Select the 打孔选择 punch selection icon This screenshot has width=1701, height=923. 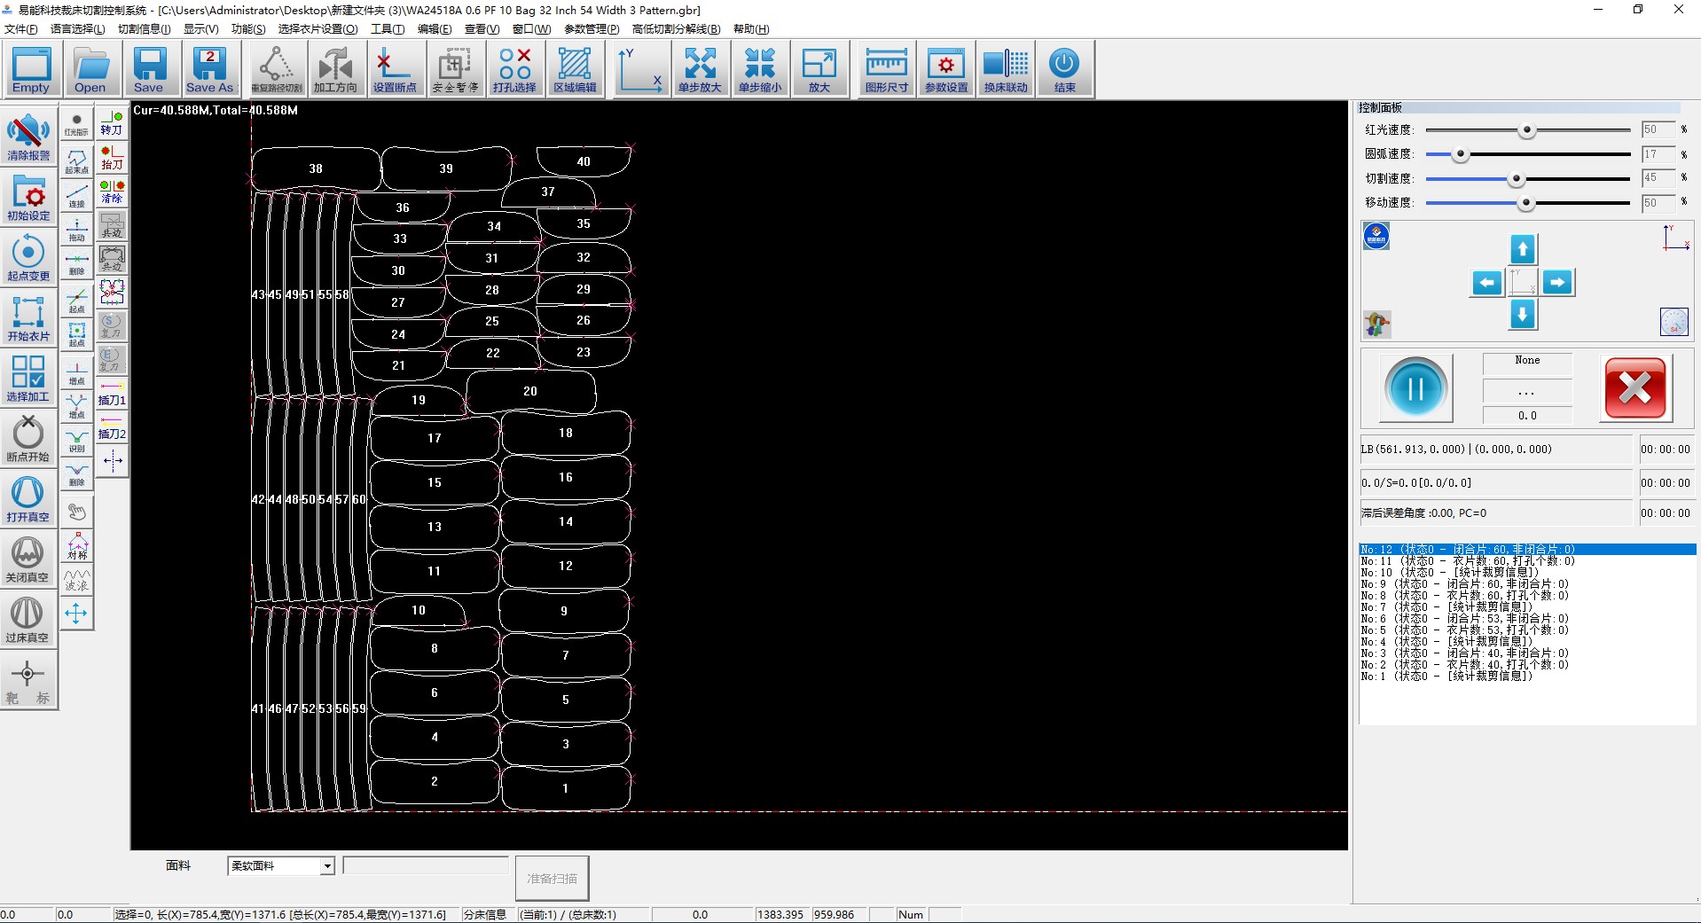pyautogui.click(x=514, y=70)
